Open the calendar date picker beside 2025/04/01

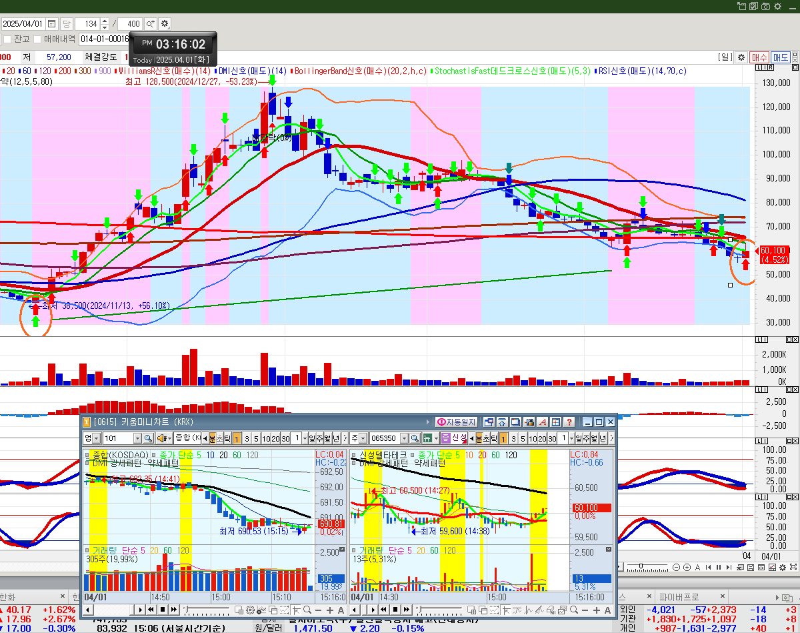coord(52,24)
